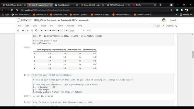Viewport: 194px width, 109px height.
Task: Open the View menu
Action: click(35, 26)
